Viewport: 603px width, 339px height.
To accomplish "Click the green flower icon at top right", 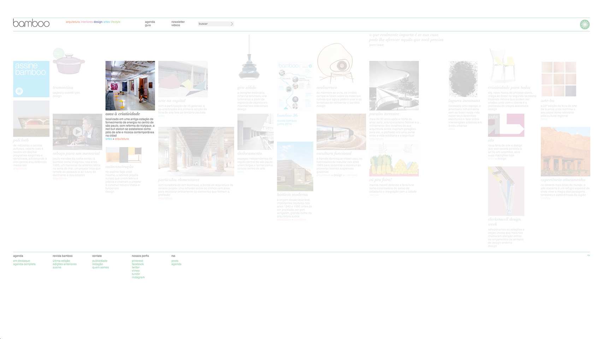I will [585, 25].
